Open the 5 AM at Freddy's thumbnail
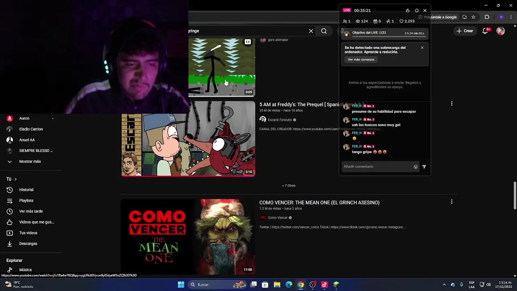517x291 pixels. [x=188, y=139]
